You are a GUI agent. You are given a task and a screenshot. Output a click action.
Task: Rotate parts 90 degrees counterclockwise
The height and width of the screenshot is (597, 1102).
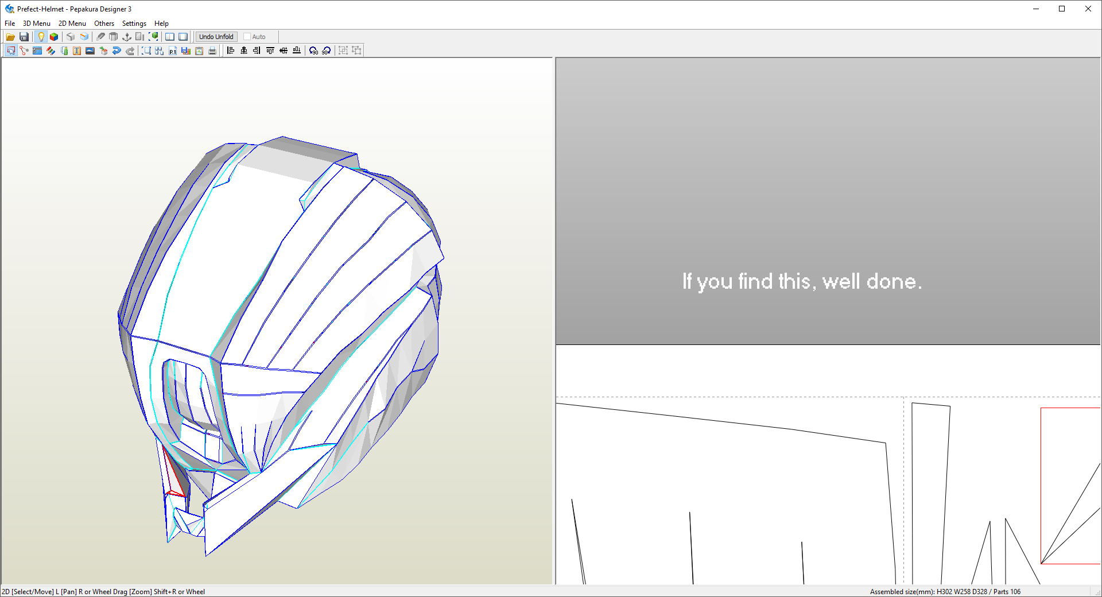[313, 51]
